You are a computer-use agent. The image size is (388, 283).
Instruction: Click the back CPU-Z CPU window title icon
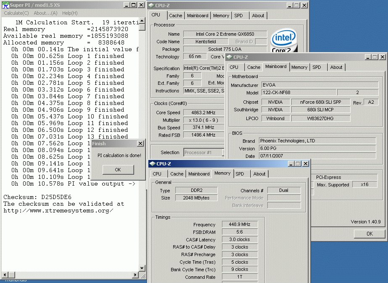(151, 5)
